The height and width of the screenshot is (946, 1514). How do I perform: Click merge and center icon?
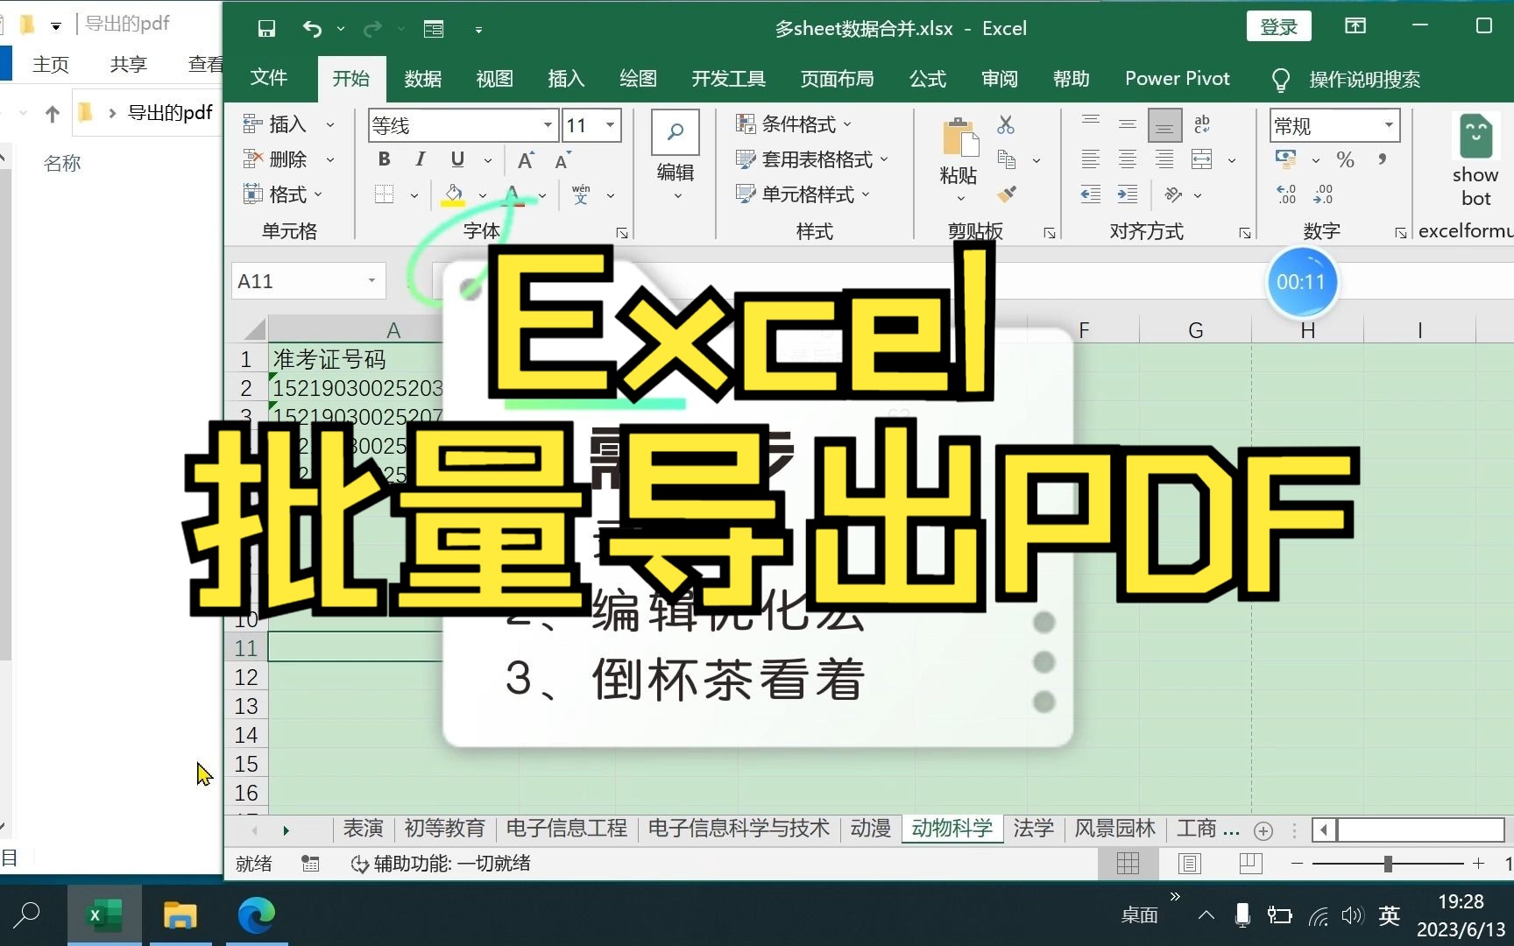1202,159
